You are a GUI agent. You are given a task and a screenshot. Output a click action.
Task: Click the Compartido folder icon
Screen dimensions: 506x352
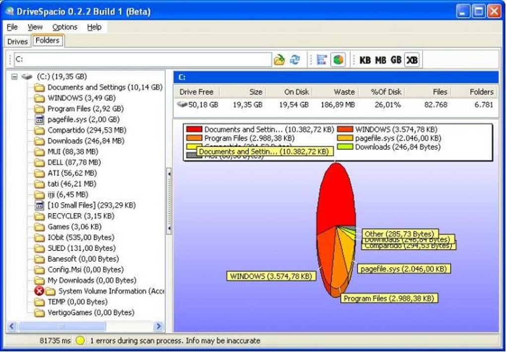pyautogui.click(x=39, y=130)
